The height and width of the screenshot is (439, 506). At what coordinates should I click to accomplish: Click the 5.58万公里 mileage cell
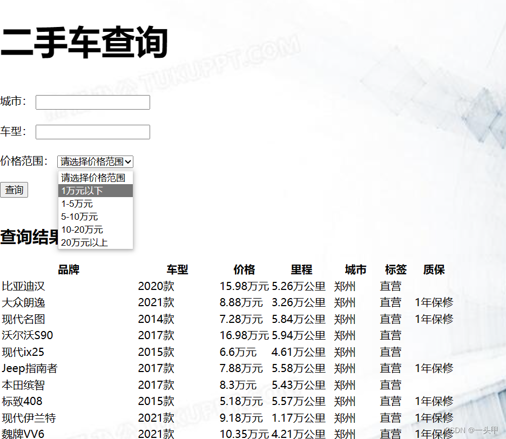tap(299, 368)
